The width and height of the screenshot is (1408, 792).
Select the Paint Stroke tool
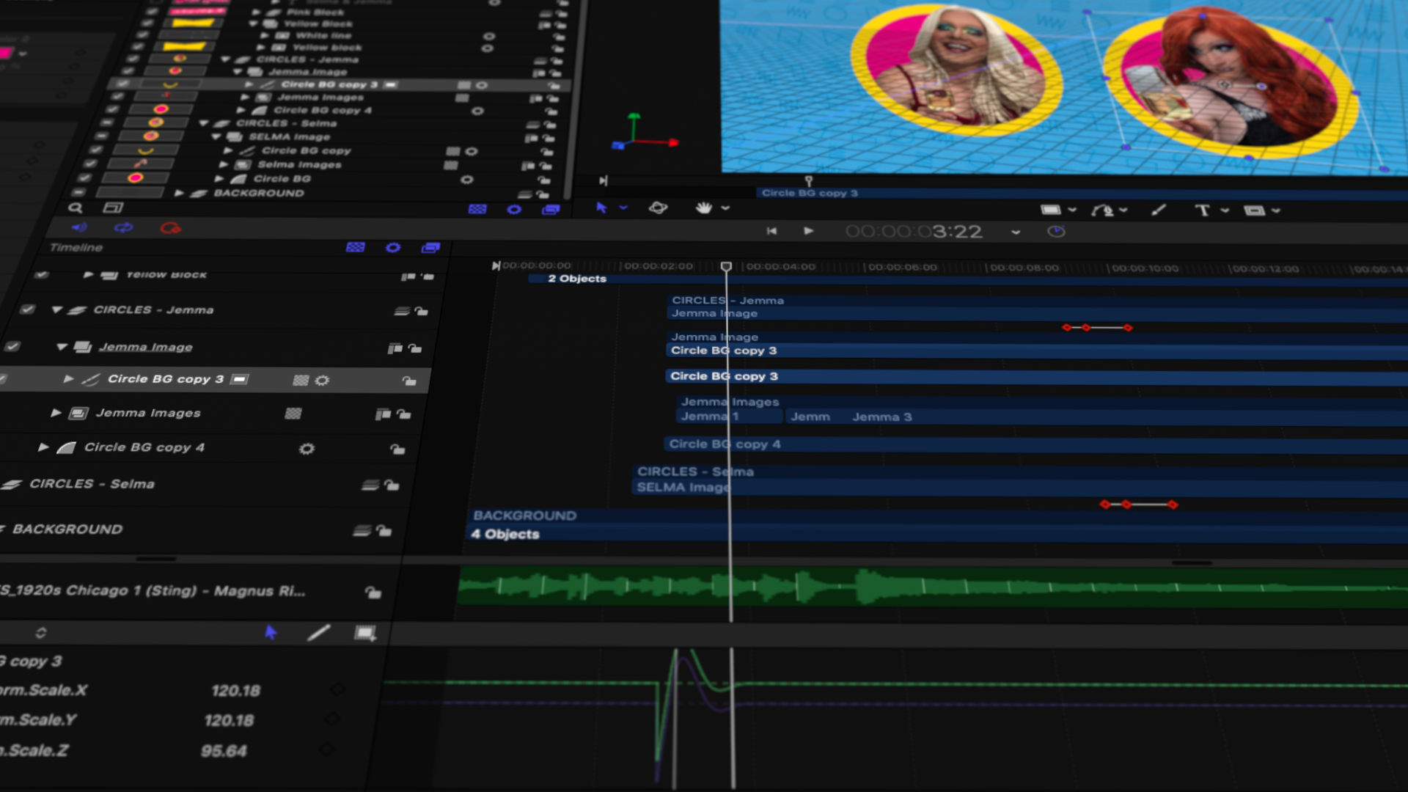click(x=1159, y=210)
